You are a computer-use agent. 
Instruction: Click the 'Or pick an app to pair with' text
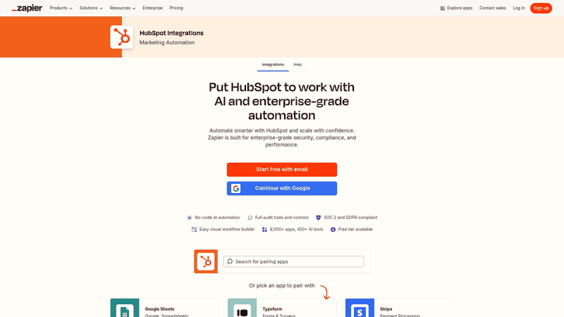[281, 285]
